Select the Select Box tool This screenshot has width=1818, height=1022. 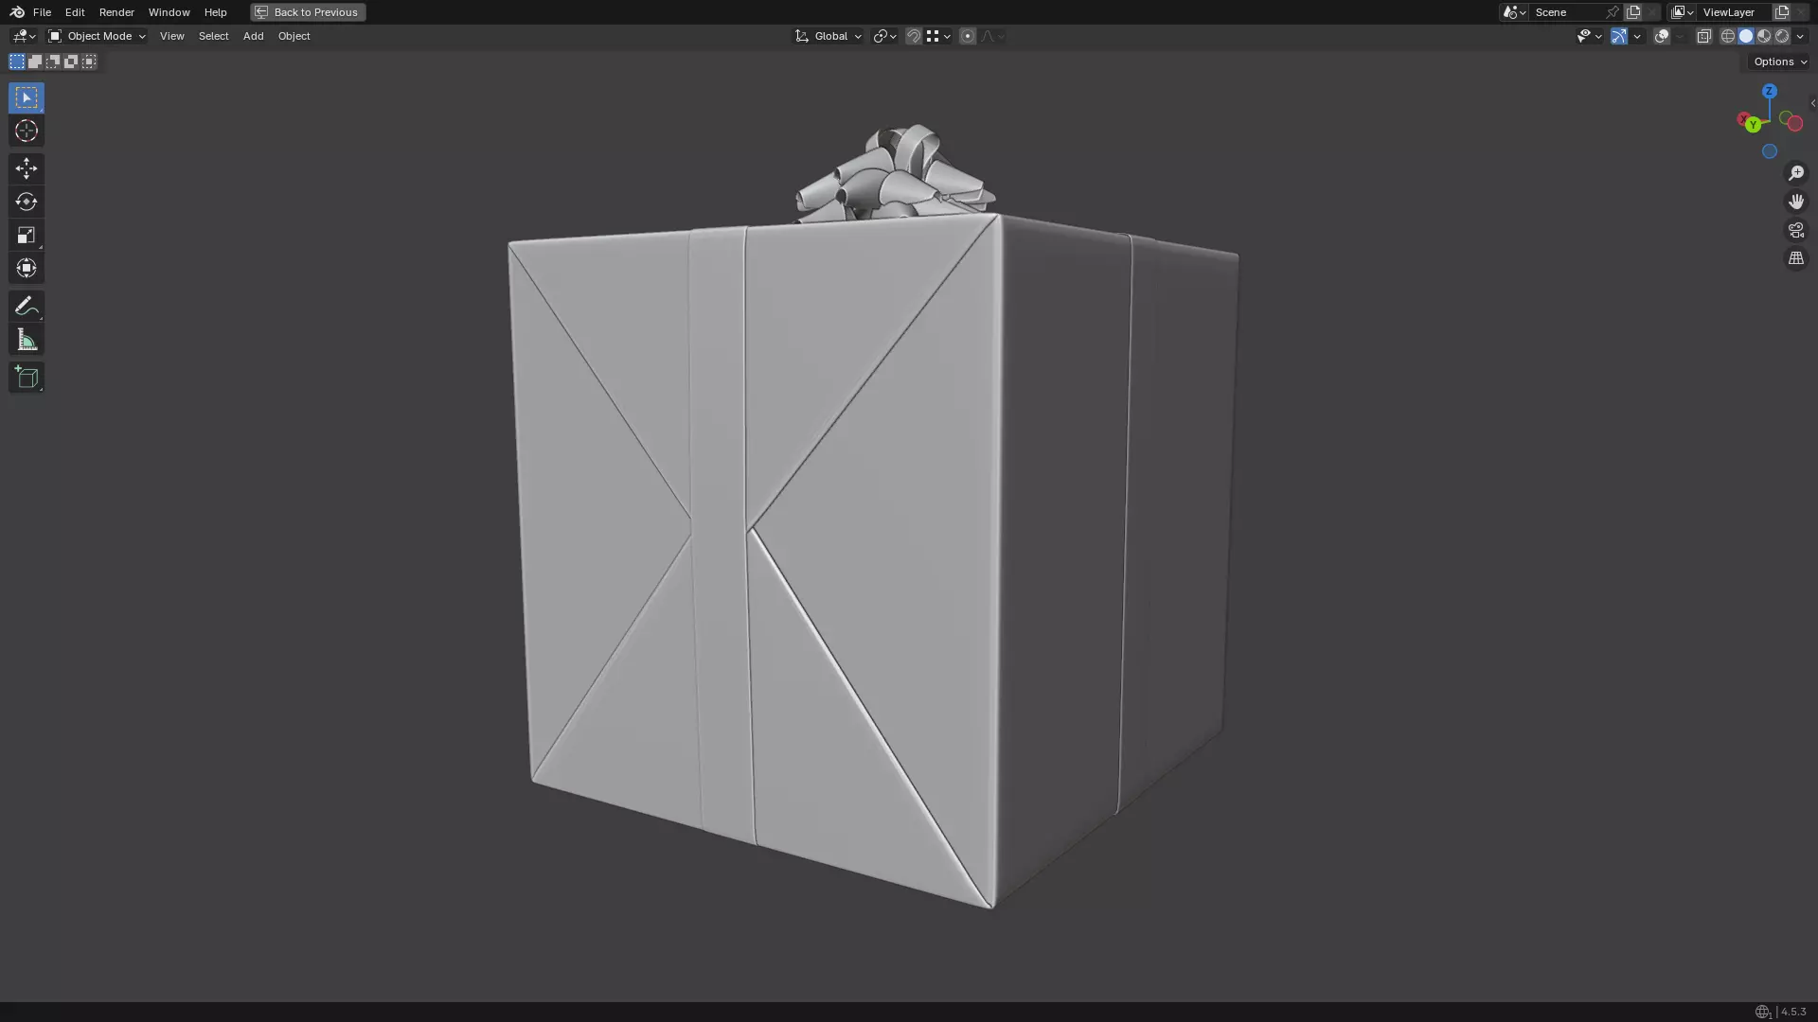pos(27,97)
